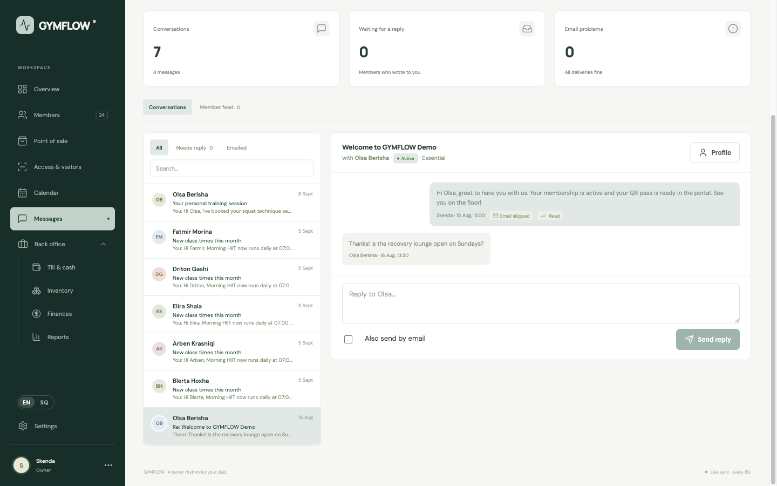Select Re: Welcome to GYMFLOW Demo conversation
Viewport: 777px width, 486px height.
click(x=232, y=426)
